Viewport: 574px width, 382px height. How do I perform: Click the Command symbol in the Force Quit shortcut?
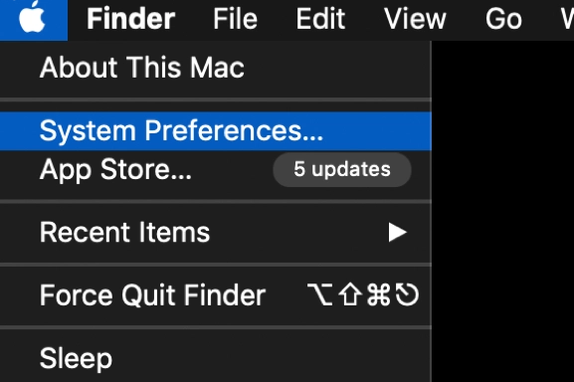[x=378, y=294]
